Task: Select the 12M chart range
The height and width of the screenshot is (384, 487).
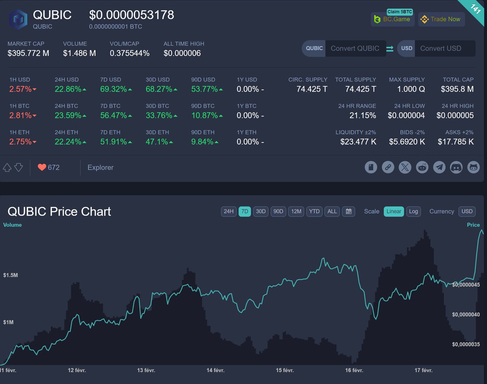Action: click(296, 211)
